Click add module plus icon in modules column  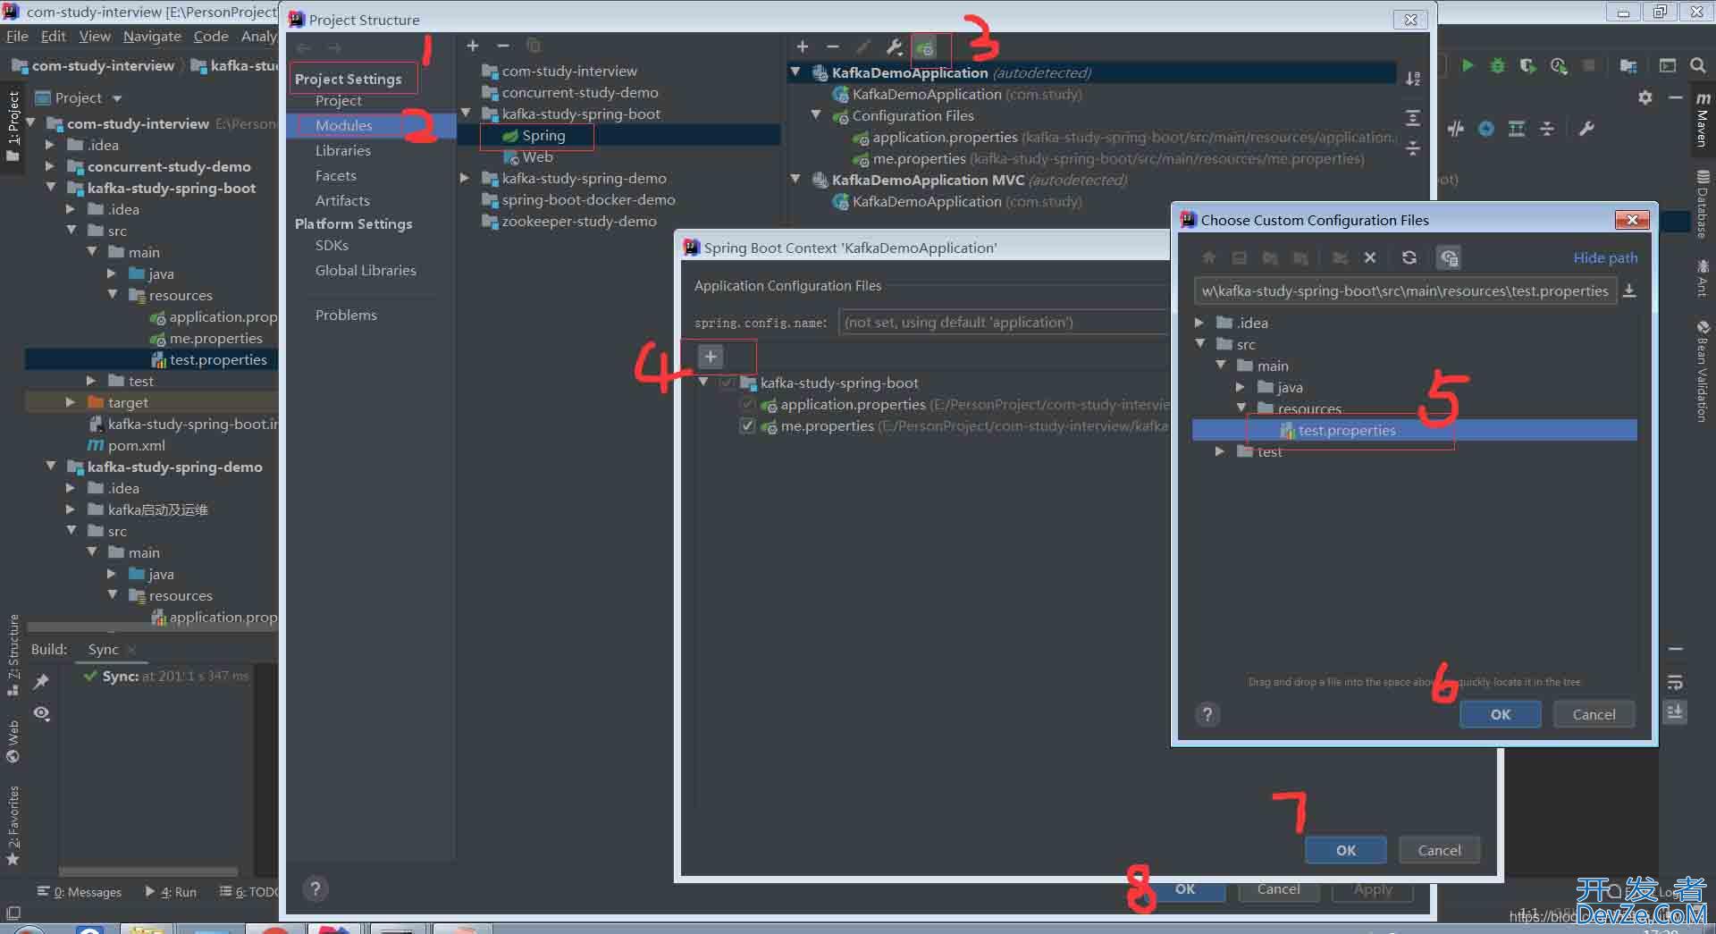point(473,46)
